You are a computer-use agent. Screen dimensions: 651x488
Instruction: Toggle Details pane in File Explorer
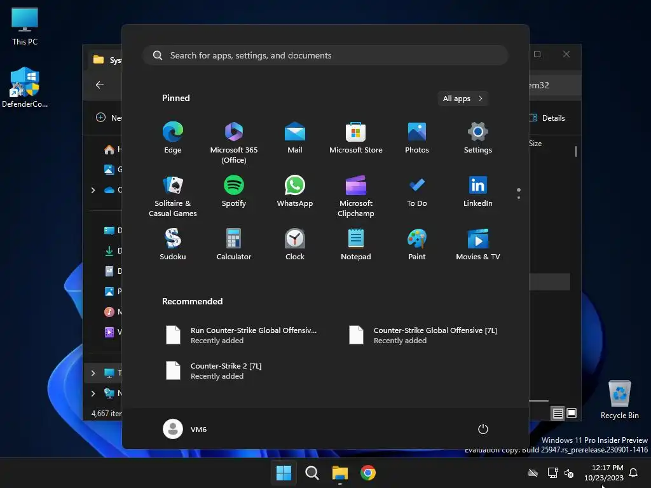pyautogui.click(x=547, y=118)
